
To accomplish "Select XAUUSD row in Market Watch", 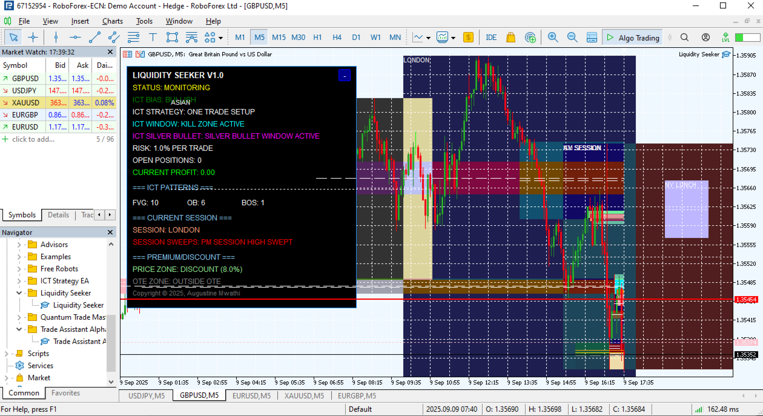I will coord(58,102).
